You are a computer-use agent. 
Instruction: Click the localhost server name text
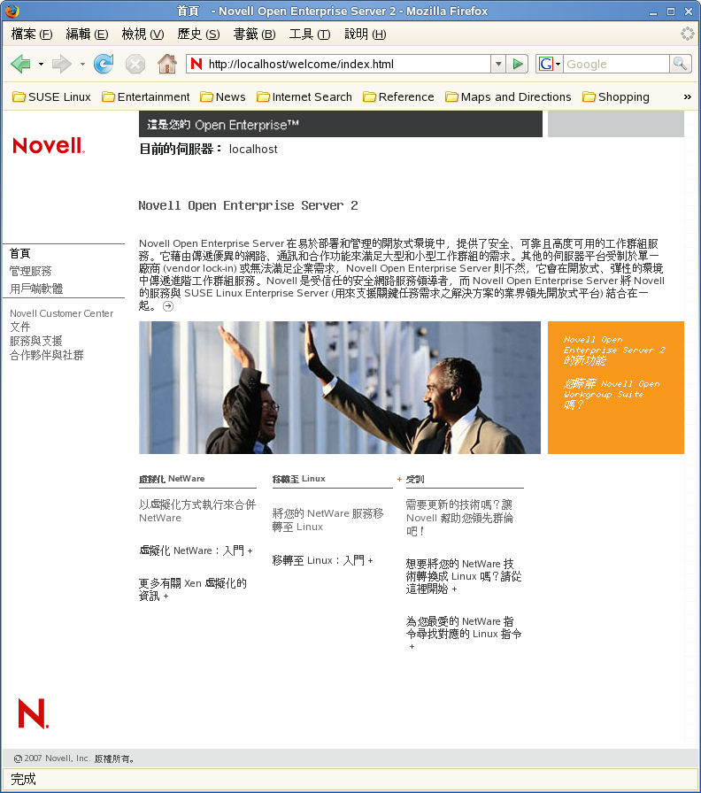253,150
